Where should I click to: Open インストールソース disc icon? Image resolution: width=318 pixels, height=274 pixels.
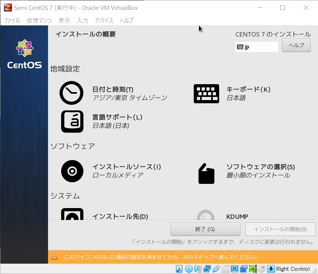[72, 171]
